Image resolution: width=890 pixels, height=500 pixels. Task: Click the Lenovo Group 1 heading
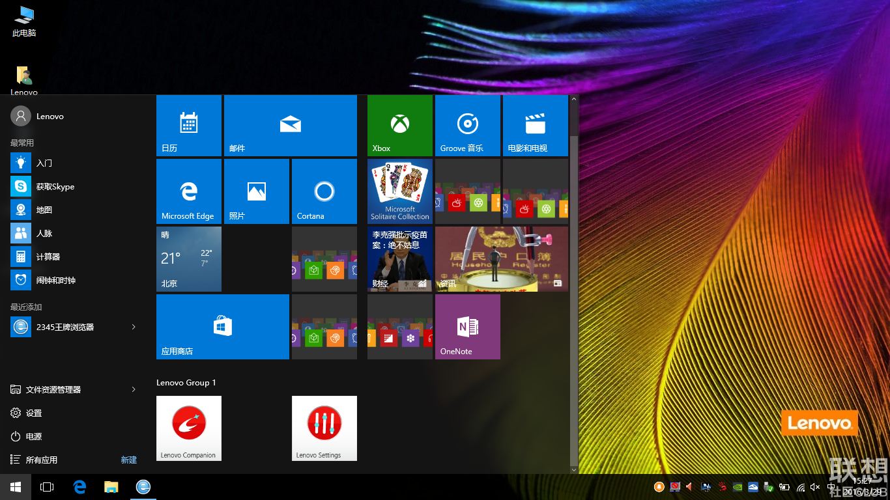(x=186, y=382)
